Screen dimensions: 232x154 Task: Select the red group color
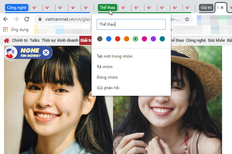[x=118, y=39]
